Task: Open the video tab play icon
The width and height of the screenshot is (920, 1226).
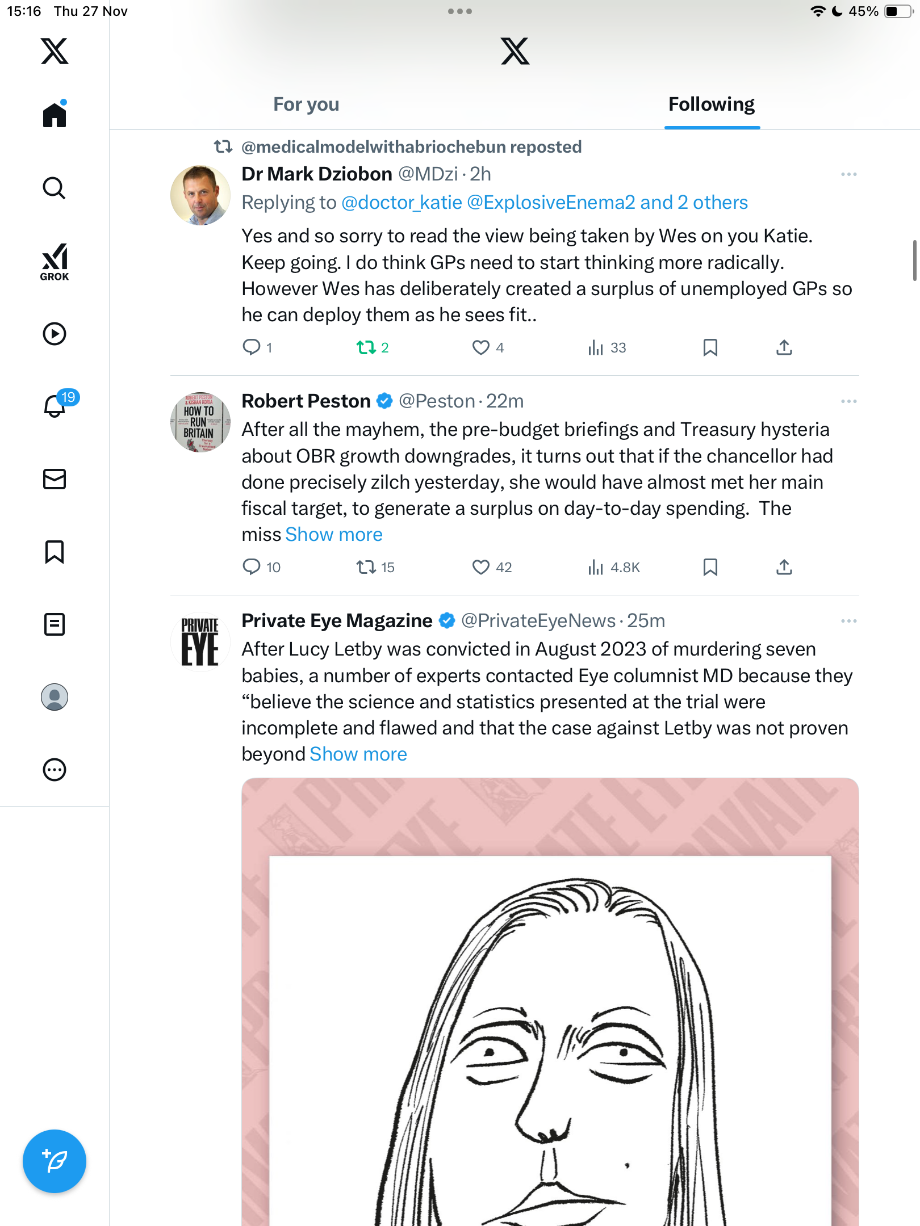Action: (55, 334)
